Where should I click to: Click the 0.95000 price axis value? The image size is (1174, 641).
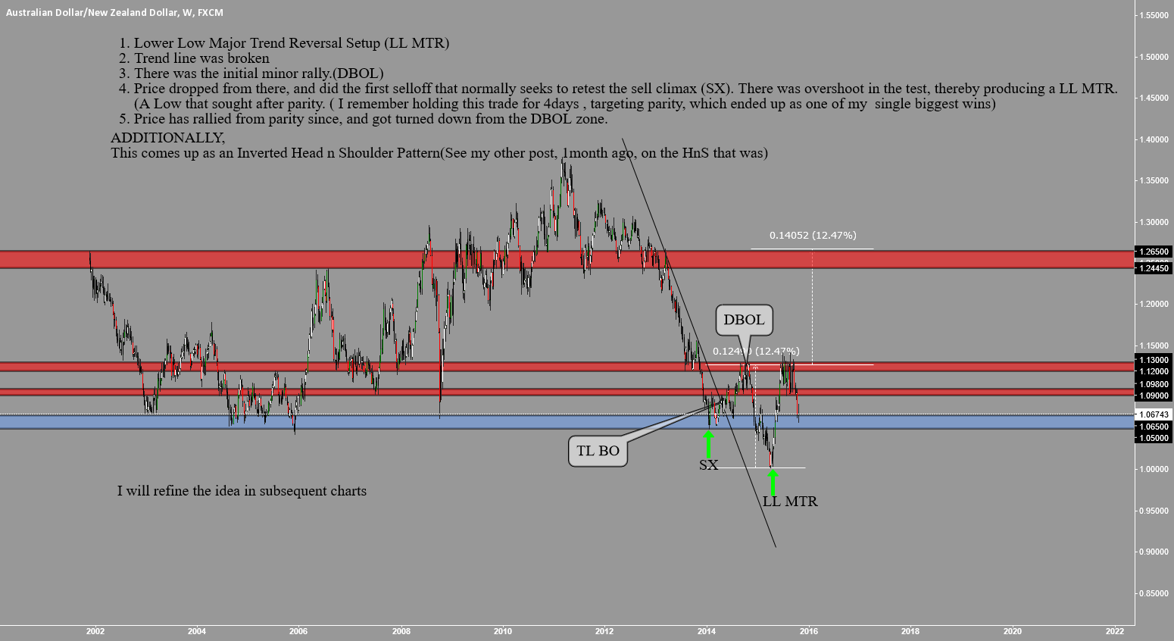click(1154, 511)
